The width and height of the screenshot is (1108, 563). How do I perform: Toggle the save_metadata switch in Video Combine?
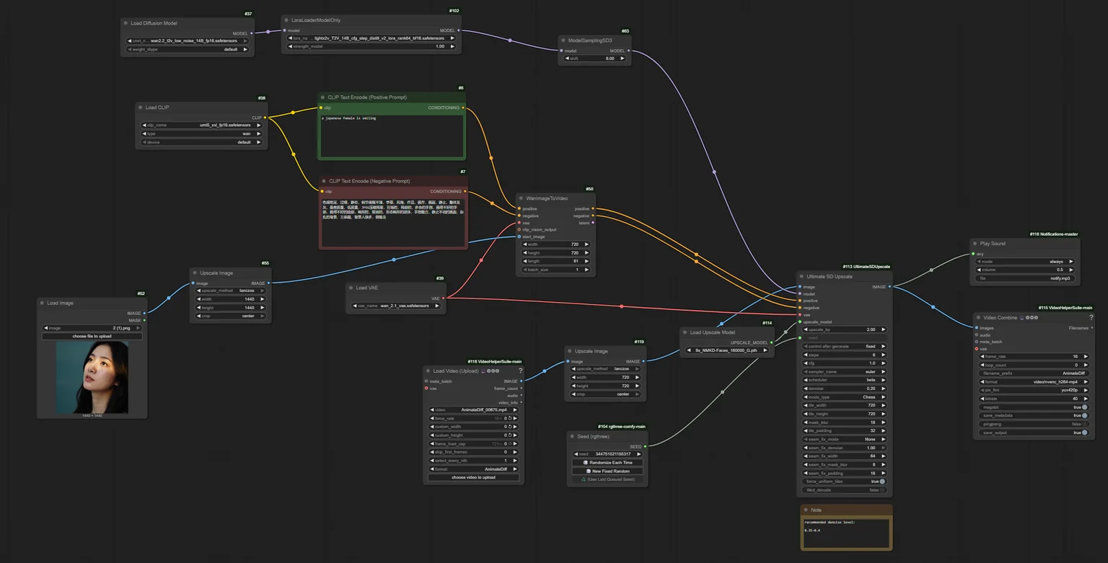[x=1084, y=416]
